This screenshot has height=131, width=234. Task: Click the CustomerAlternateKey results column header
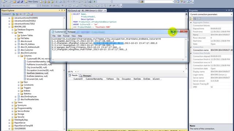(x=94, y=79)
